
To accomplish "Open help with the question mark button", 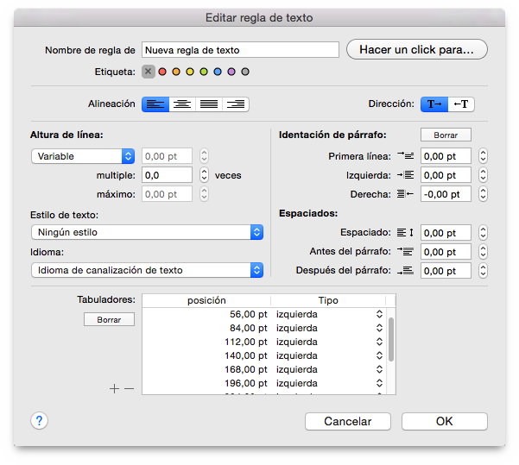I will (x=40, y=421).
